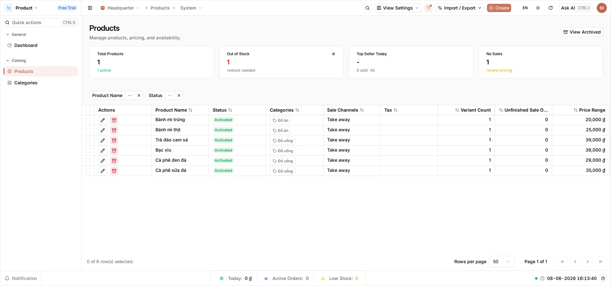Open the System breadcrumb dropdown

click(191, 8)
